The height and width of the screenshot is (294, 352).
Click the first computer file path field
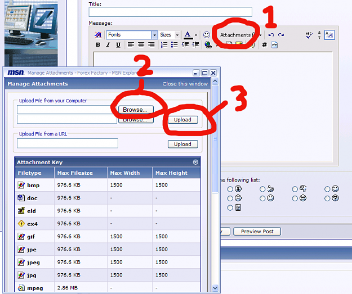[67, 110]
